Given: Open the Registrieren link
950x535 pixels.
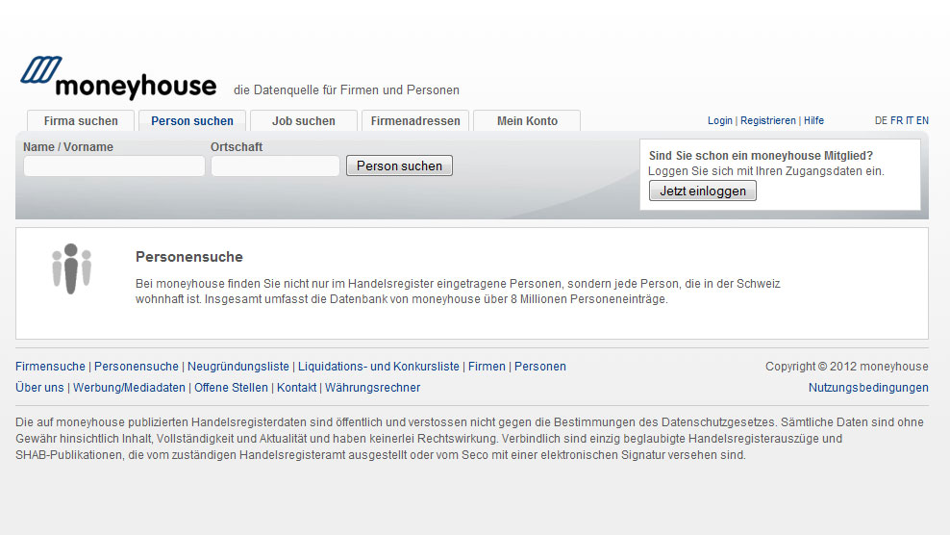Looking at the screenshot, I should tap(767, 120).
